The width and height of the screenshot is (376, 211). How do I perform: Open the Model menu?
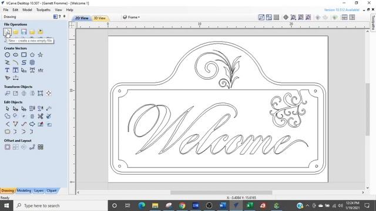point(27,10)
